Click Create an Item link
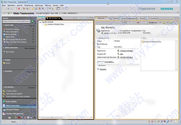The image size is (181, 125). [11, 91]
